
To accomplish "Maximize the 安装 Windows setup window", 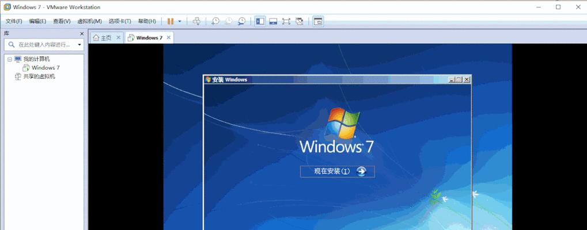I will pos(459,79).
